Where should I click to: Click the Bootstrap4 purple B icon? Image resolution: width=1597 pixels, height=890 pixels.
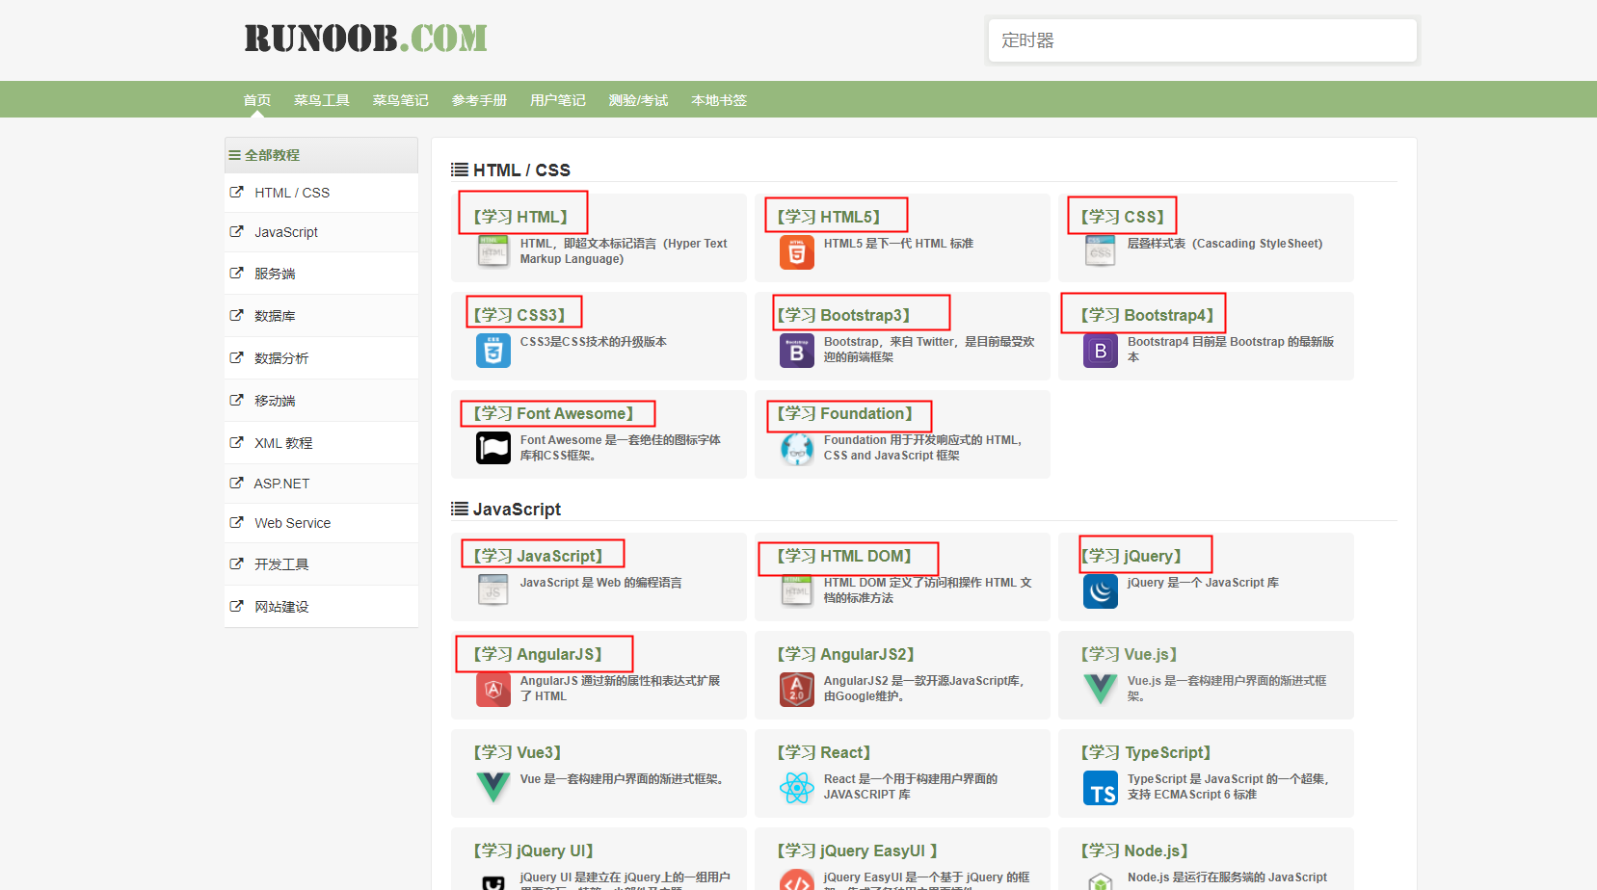click(x=1100, y=351)
